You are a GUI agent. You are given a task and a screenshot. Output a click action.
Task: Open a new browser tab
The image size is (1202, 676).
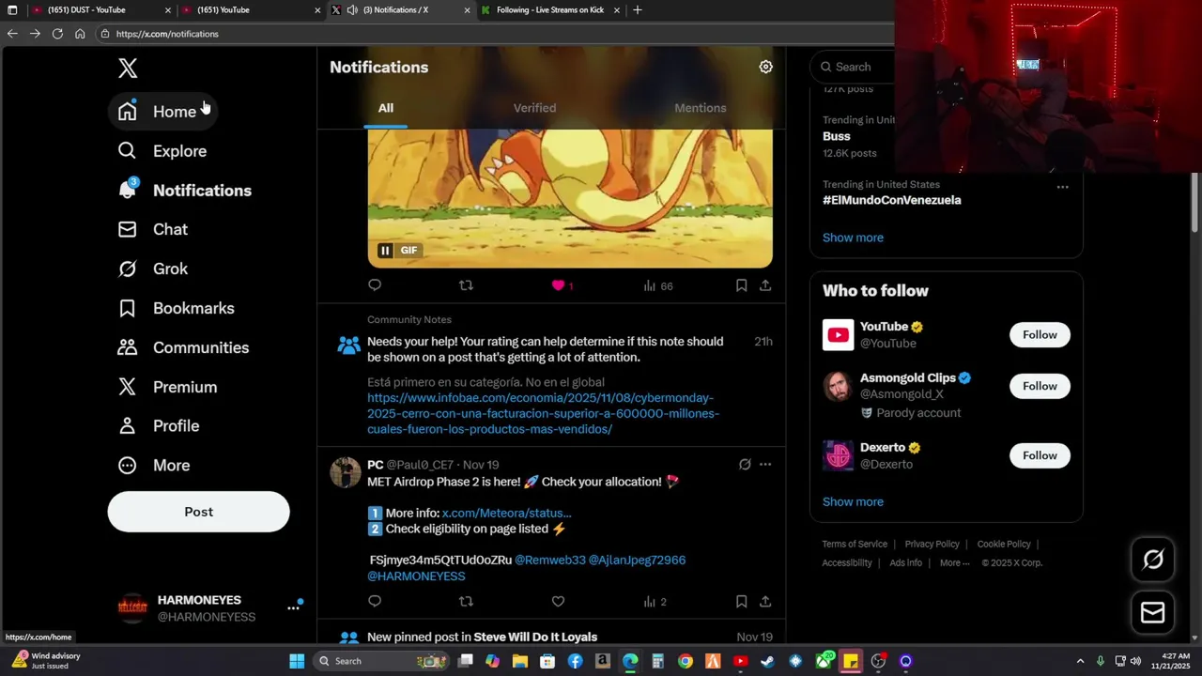(638, 10)
